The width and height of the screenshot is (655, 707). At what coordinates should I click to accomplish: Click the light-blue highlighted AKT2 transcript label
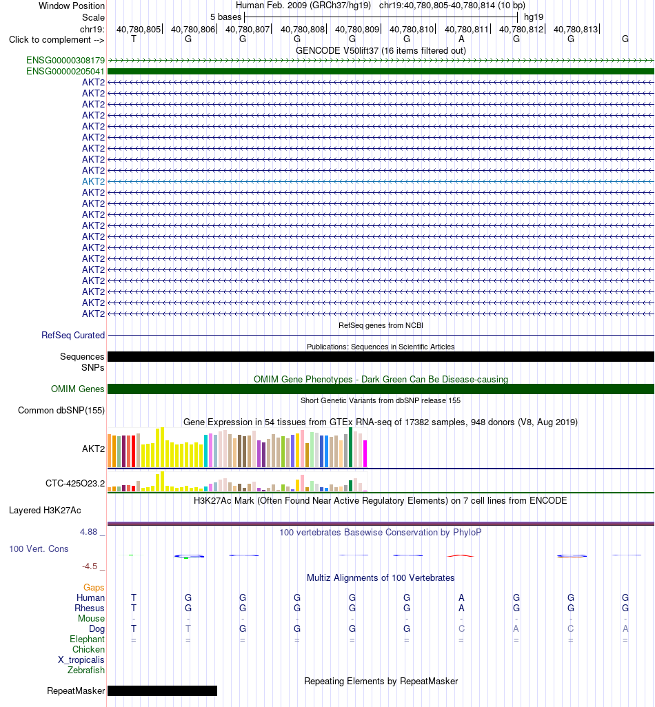tap(93, 182)
